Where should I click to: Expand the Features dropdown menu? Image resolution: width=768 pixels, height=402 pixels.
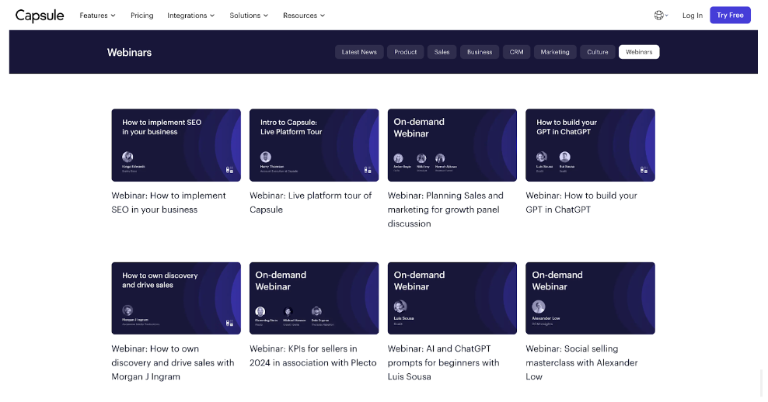(97, 16)
